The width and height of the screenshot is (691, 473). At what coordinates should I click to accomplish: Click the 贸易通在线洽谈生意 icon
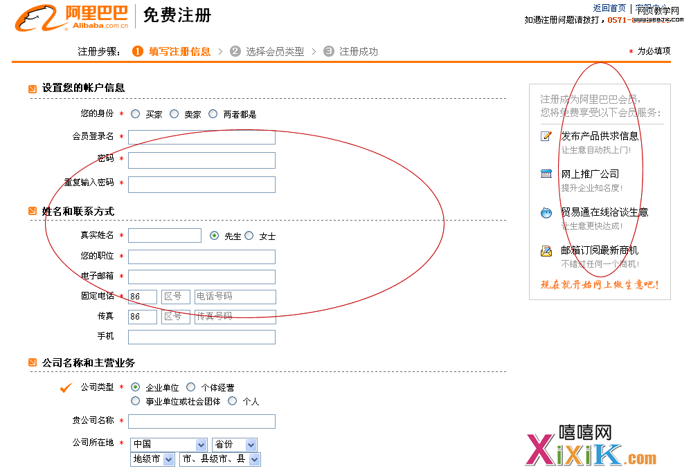click(546, 213)
